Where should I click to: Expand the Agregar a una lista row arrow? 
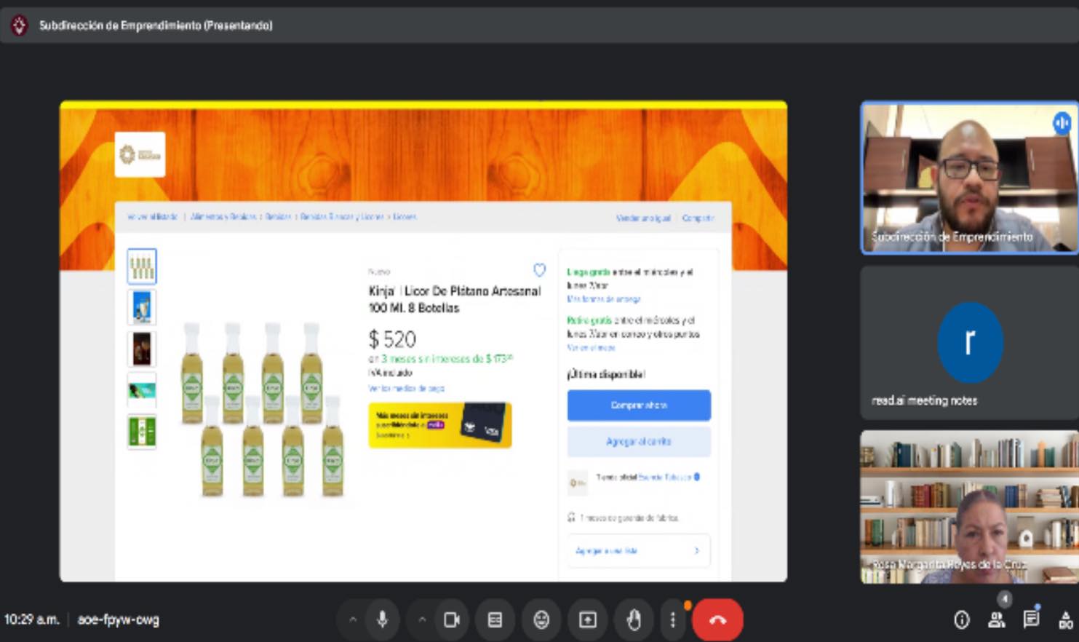tap(696, 551)
